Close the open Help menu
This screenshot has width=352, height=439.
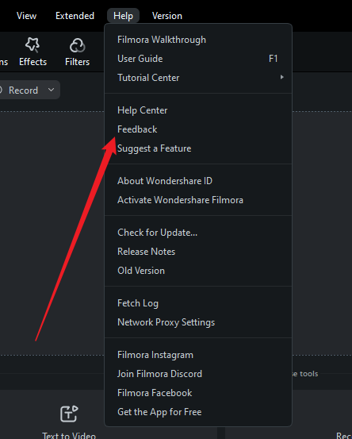click(x=123, y=16)
